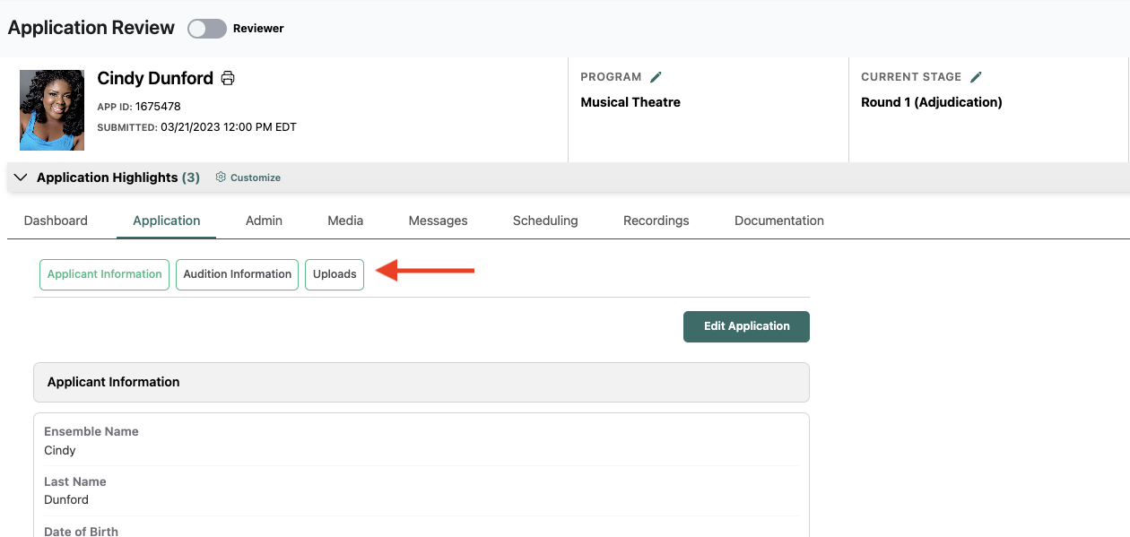Click the Edit Application button
The image size is (1130, 537).
(746, 326)
